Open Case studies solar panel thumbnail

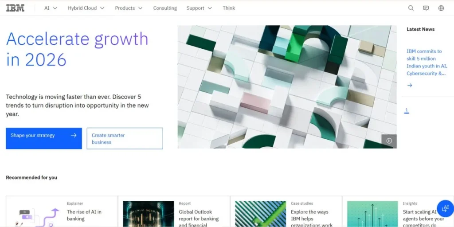(260, 214)
